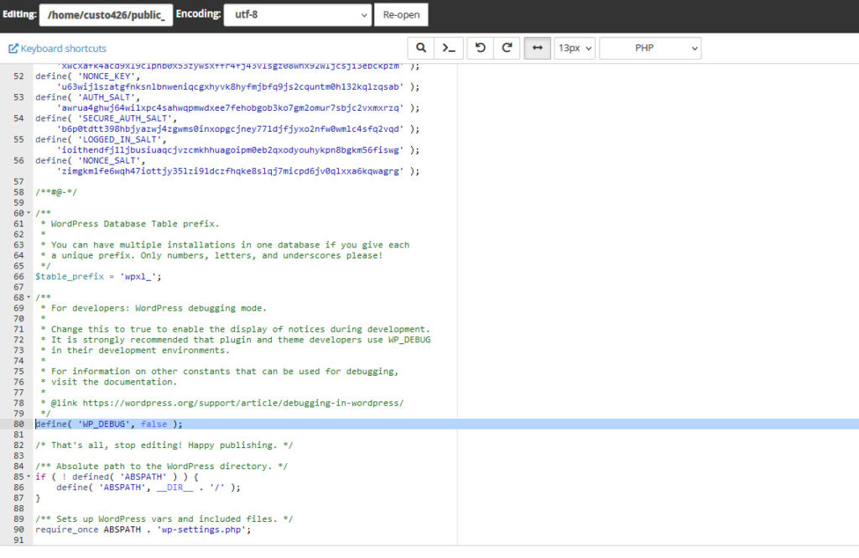Click the go-to-line terminal icon
Screen dimensions: 859x558
[x=450, y=49]
